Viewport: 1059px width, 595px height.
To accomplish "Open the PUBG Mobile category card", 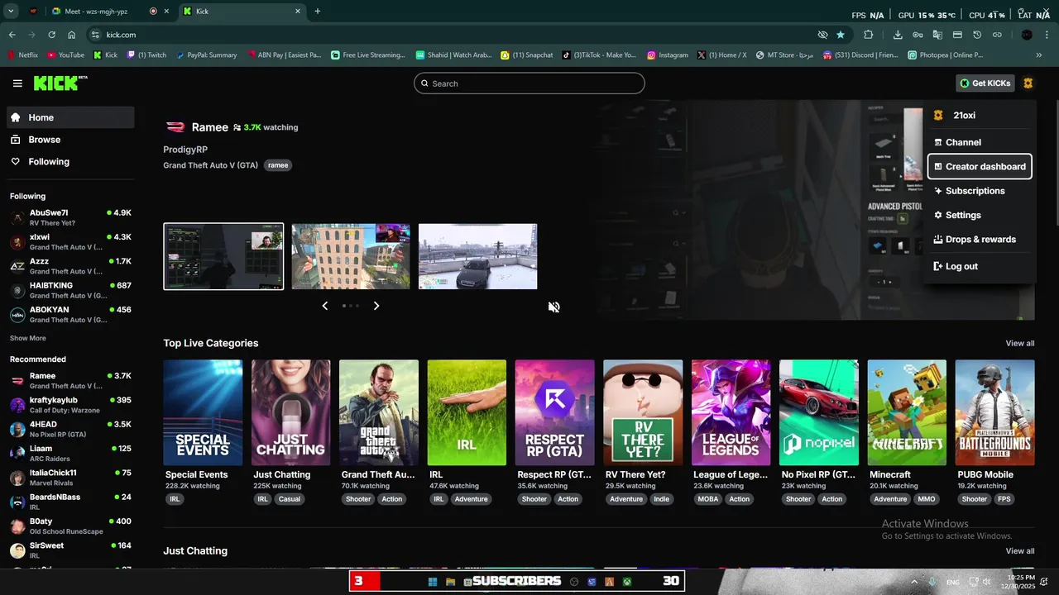I will tap(994, 412).
